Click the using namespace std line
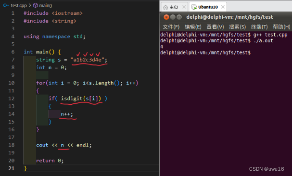 (x=54, y=37)
